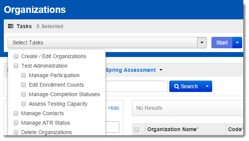The image size is (249, 141).
Task: Expand the Search button dropdown arrow
Action: pos(207,86)
